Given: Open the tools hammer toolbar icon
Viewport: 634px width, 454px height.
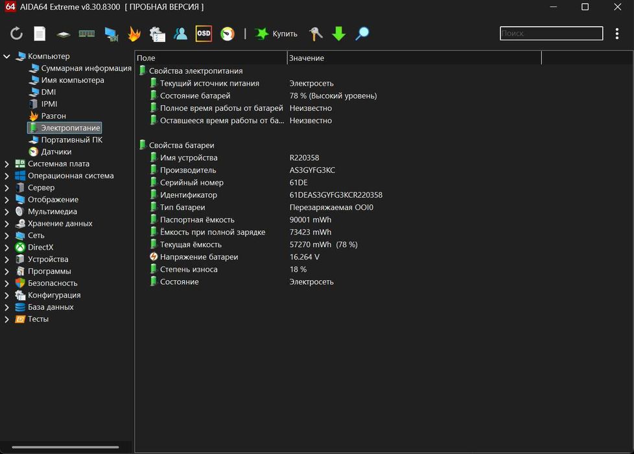Looking at the screenshot, I should click(316, 34).
